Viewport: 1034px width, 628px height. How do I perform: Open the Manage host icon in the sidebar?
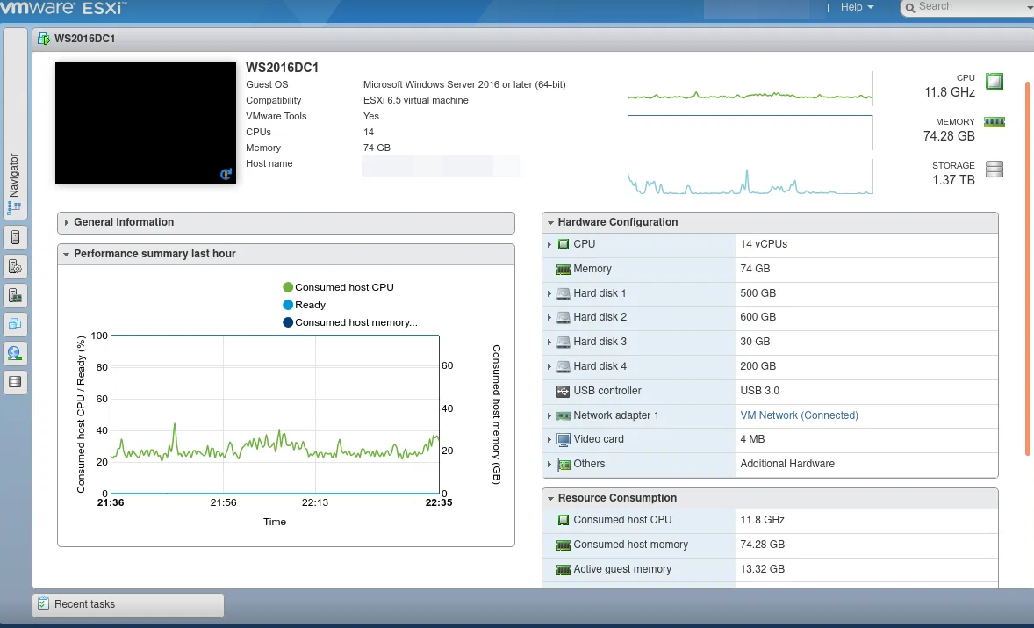coord(15,266)
